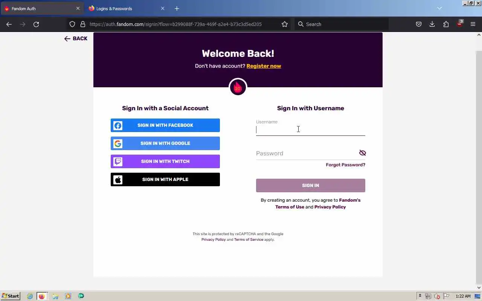Click the Fandom flame logo badge
This screenshot has height=301, width=482.
(238, 87)
